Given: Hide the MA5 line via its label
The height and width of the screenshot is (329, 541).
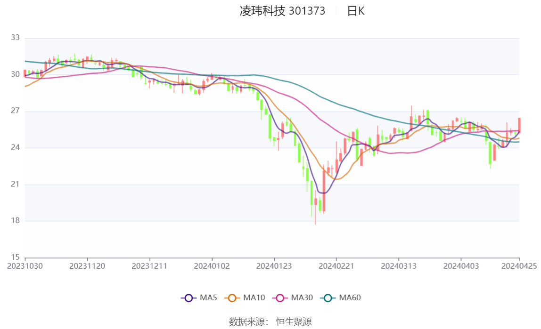Looking at the screenshot, I should (x=208, y=297).
